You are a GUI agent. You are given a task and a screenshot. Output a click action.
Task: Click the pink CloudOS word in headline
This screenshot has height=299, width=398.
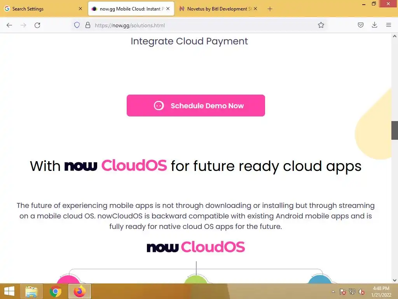tap(134, 165)
